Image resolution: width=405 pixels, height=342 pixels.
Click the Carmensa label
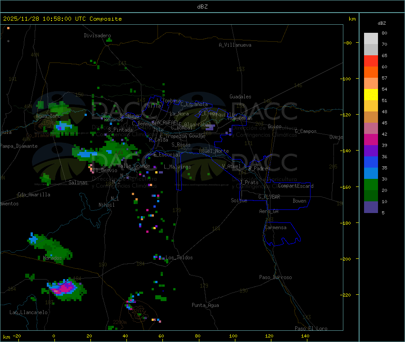click(275, 227)
